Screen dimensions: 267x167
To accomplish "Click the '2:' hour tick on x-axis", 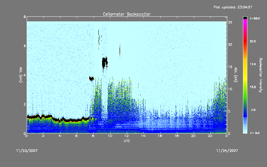I will 44,136.
